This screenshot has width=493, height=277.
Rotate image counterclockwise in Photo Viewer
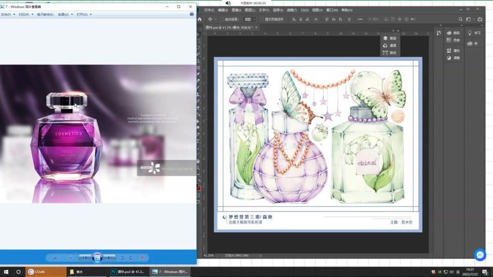122,257
